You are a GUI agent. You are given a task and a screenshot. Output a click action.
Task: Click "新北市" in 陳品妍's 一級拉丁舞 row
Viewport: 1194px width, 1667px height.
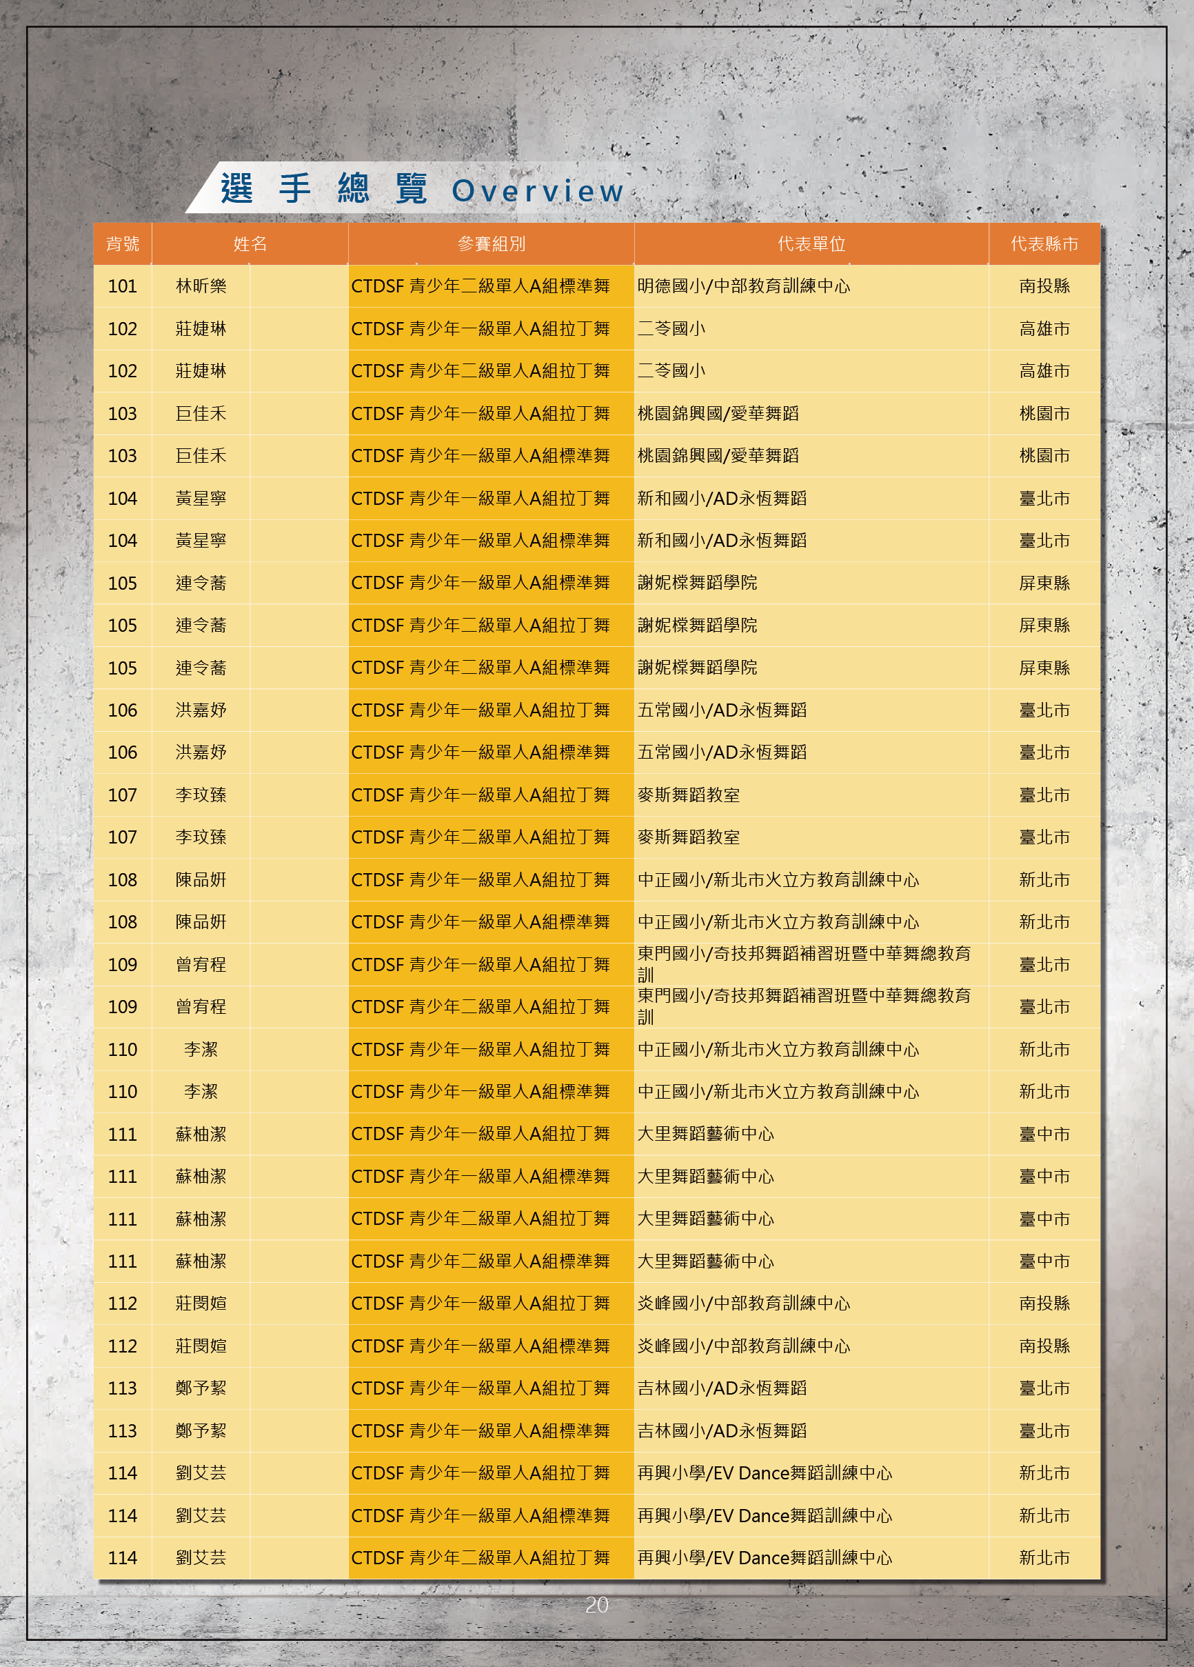1044,880
